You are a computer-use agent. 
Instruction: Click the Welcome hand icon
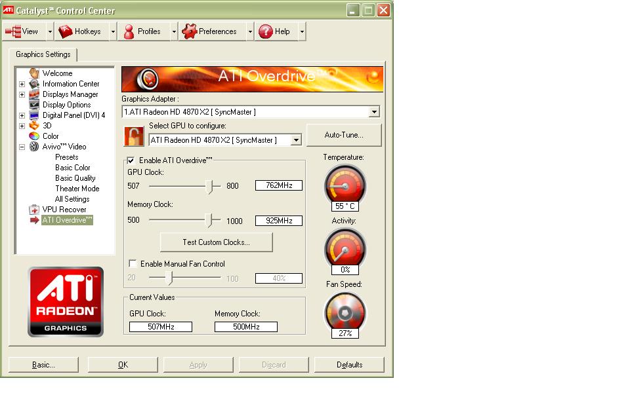[34, 73]
